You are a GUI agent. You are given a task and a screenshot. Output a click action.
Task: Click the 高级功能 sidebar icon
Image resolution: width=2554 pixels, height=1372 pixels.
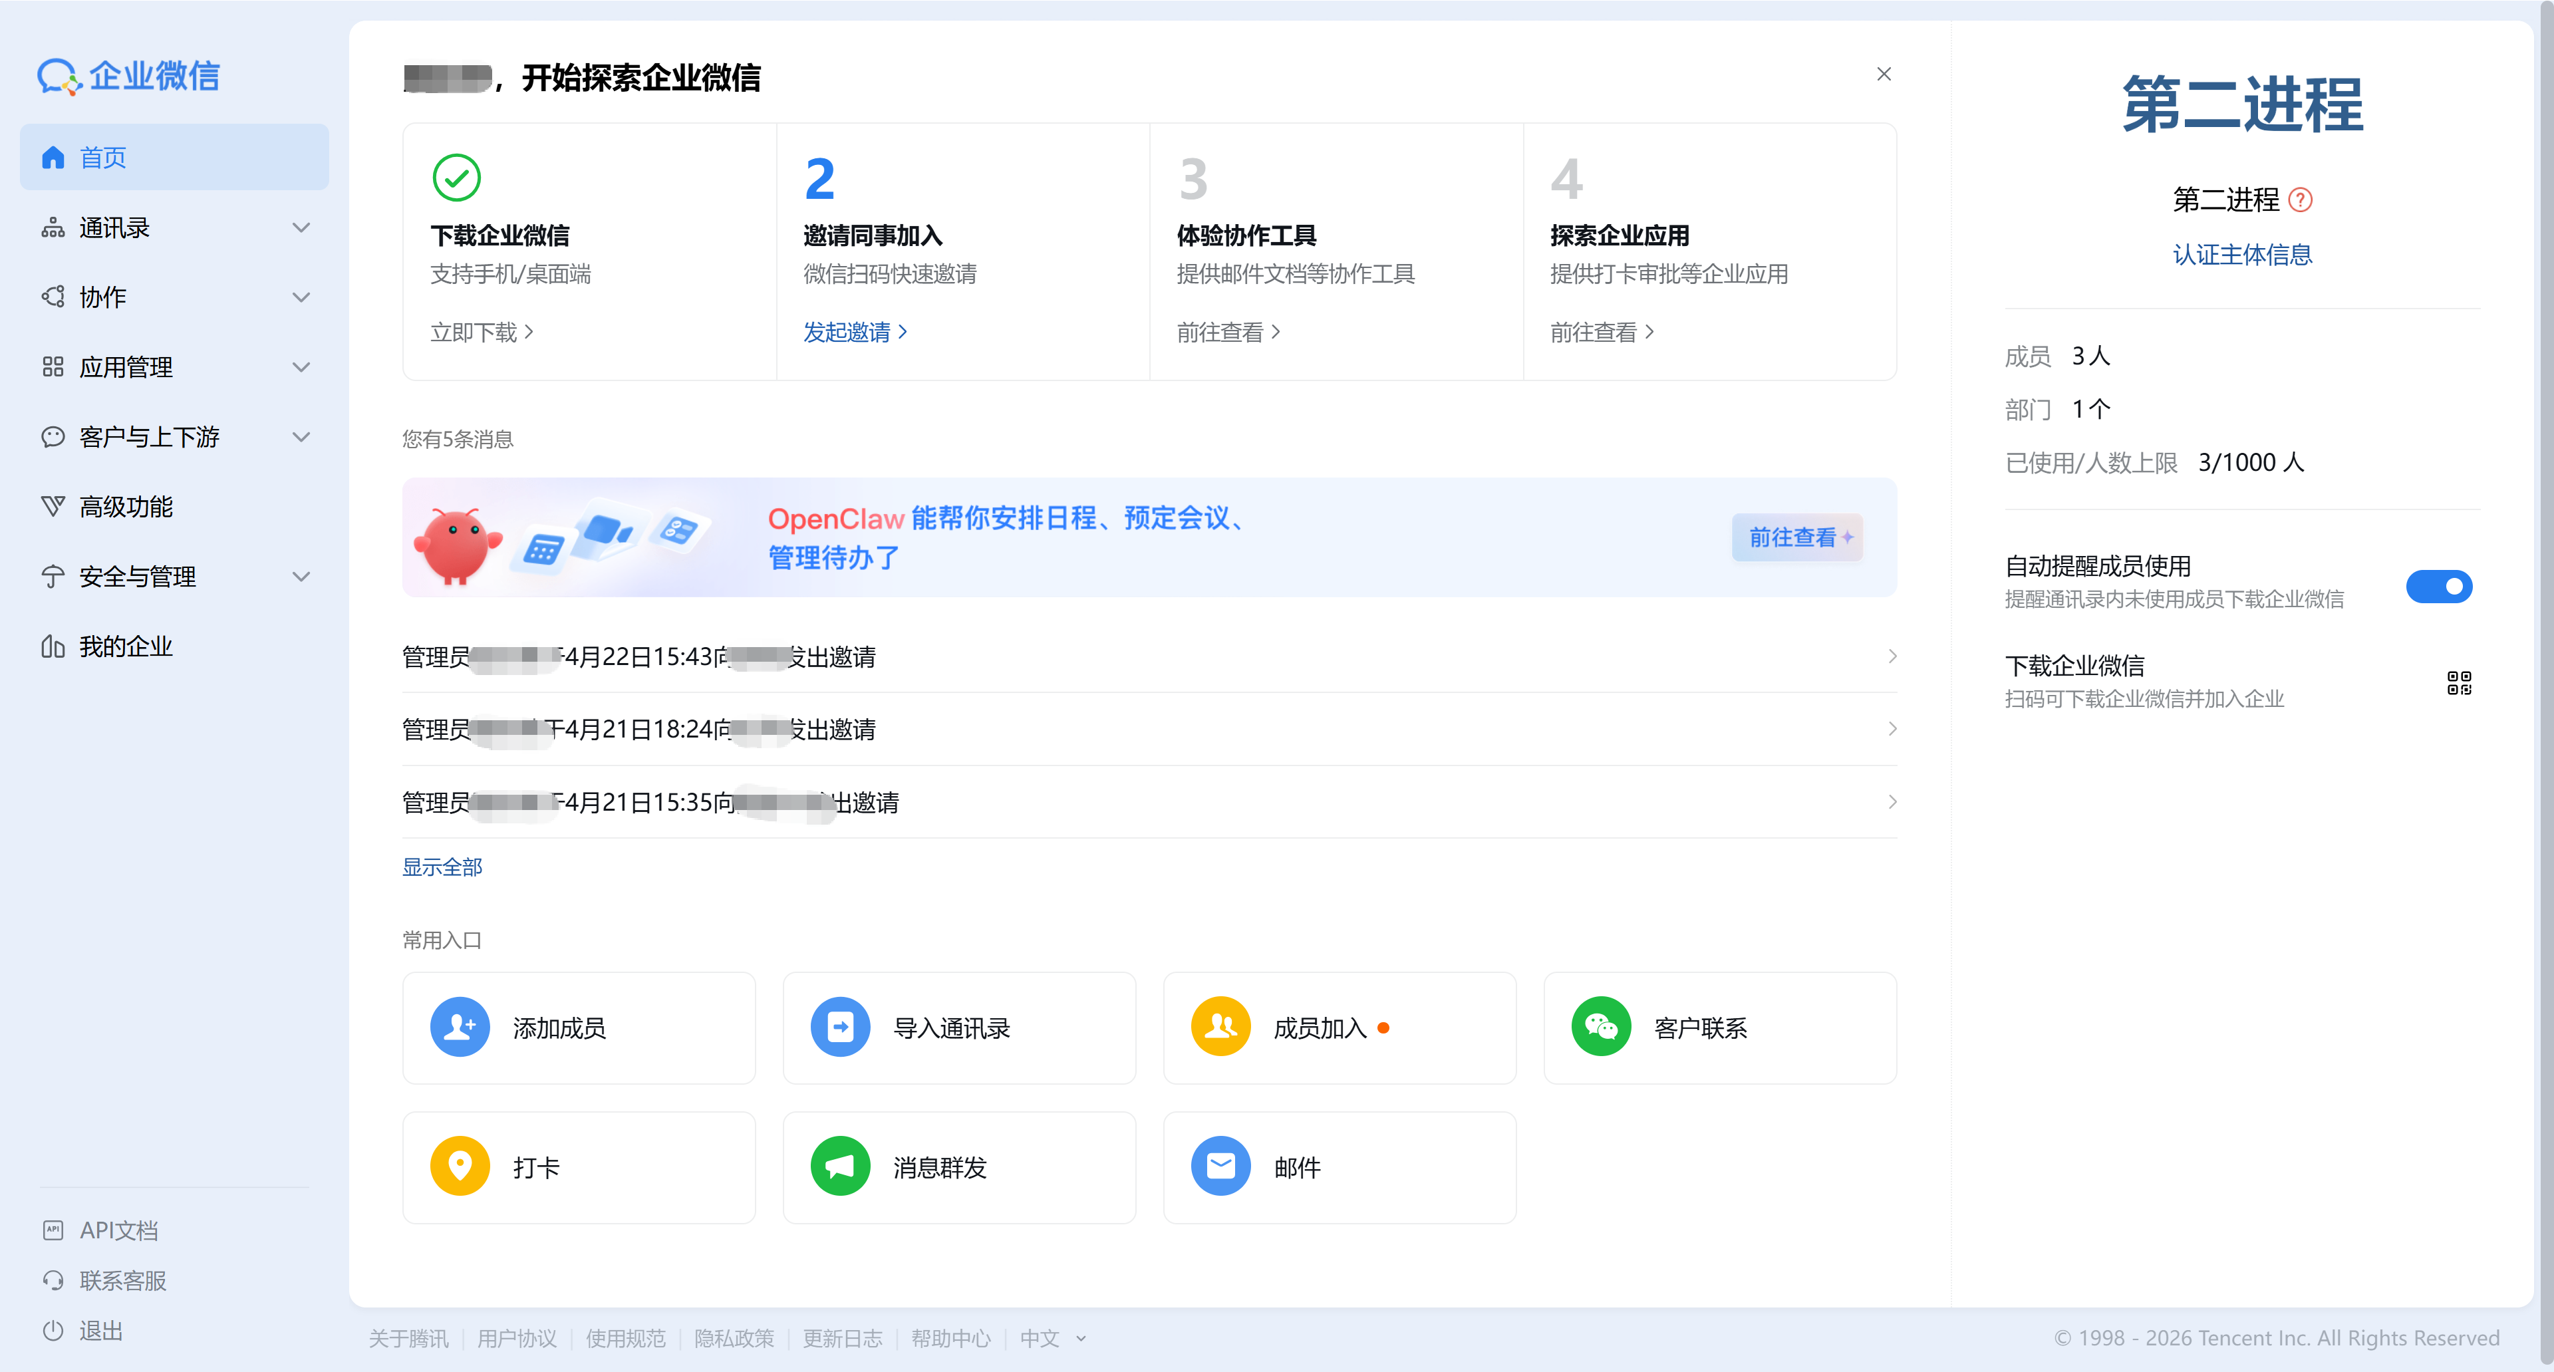(x=53, y=507)
